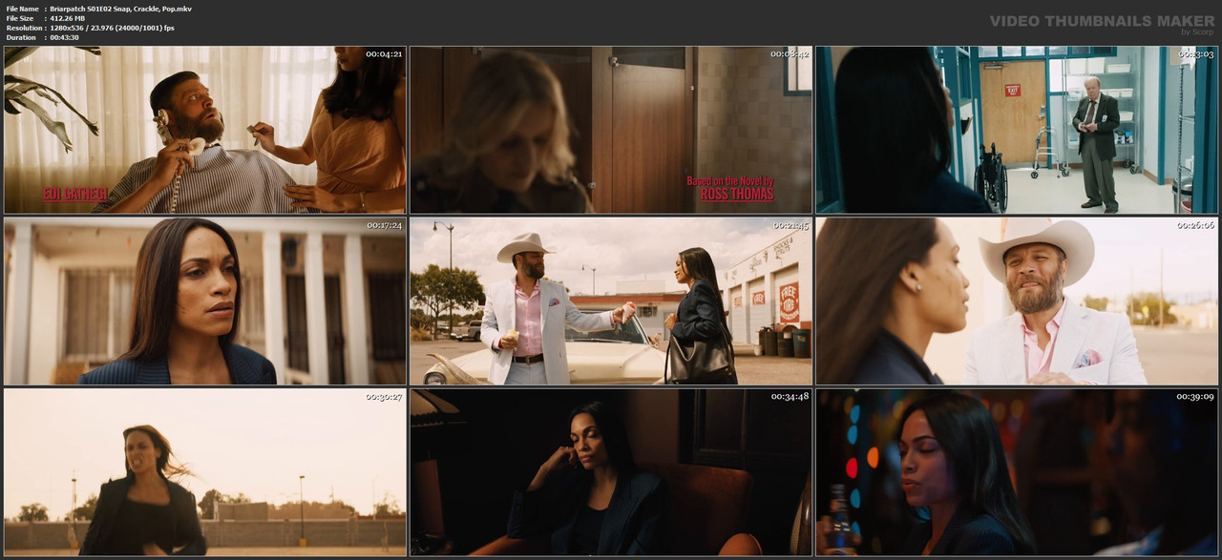Open the cowboy hat car thumbnail at 00:21:45
The height and width of the screenshot is (560, 1222).
point(611,301)
